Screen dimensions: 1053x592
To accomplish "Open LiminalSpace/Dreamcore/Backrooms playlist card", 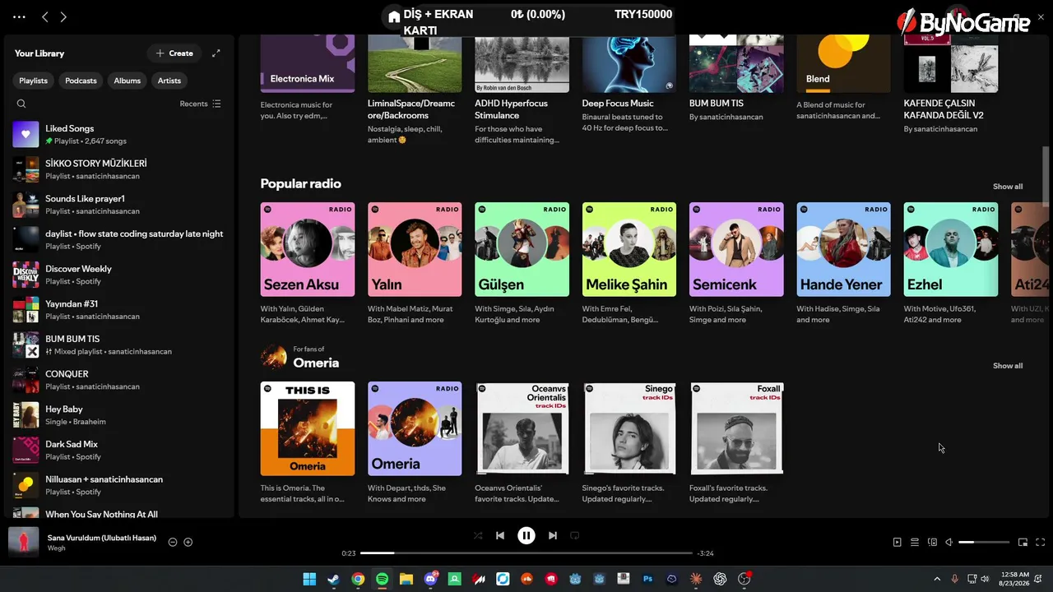I will click(415, 89).
